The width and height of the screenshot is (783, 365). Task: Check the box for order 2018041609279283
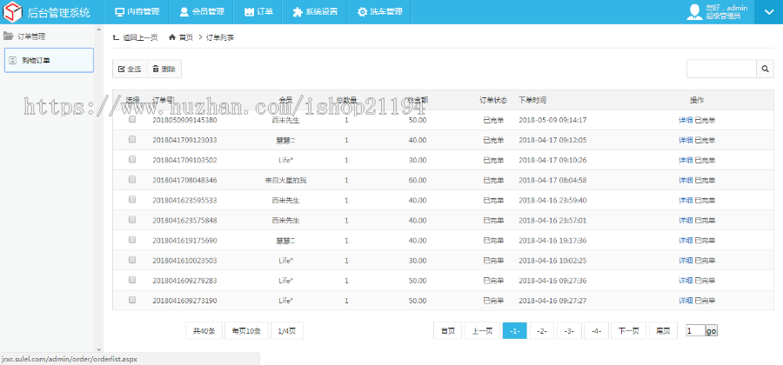[x=132, y=280]
